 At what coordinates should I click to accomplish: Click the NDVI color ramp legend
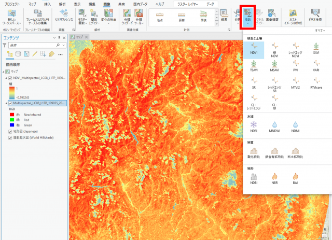[12, 93]
